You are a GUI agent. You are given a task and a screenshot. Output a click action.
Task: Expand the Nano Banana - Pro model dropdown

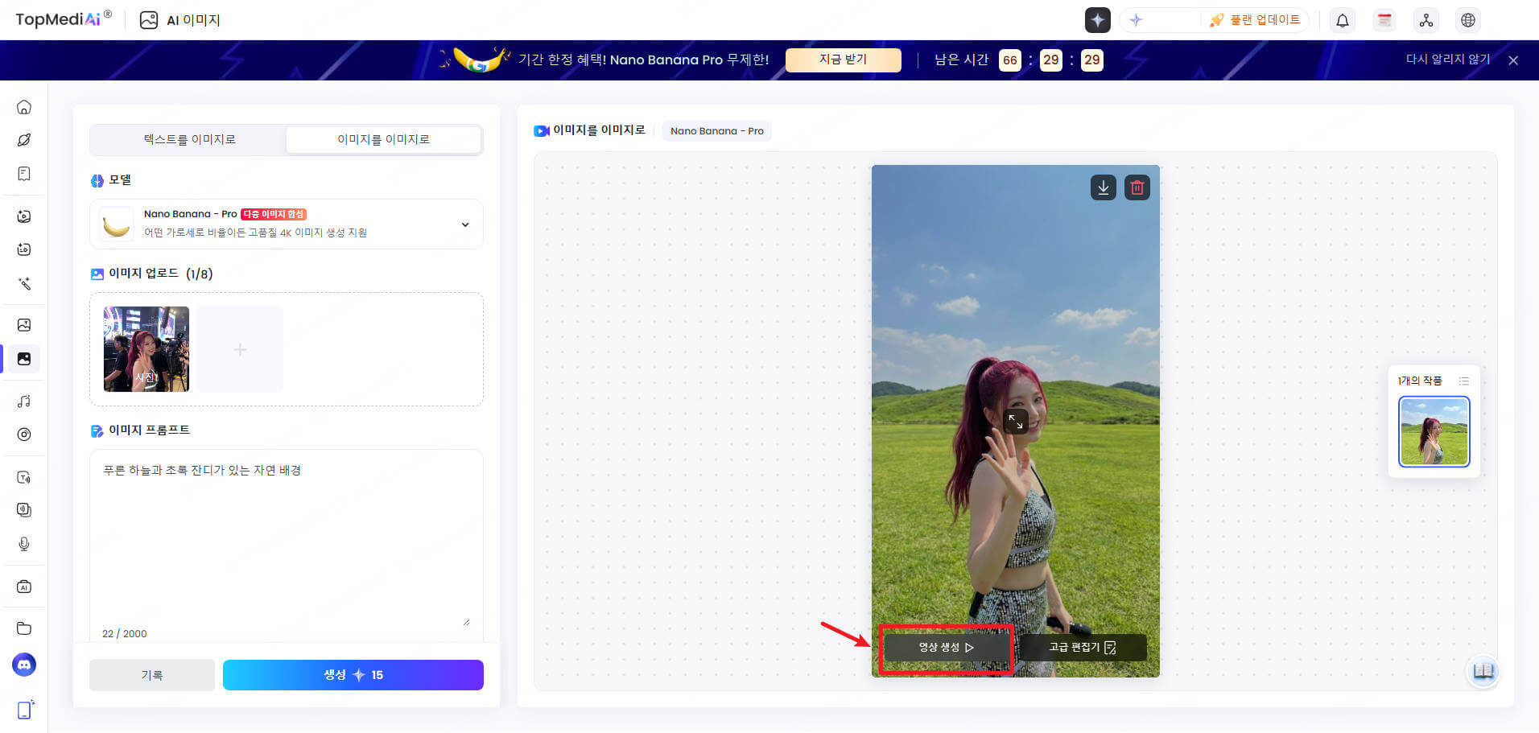point(464,224)
